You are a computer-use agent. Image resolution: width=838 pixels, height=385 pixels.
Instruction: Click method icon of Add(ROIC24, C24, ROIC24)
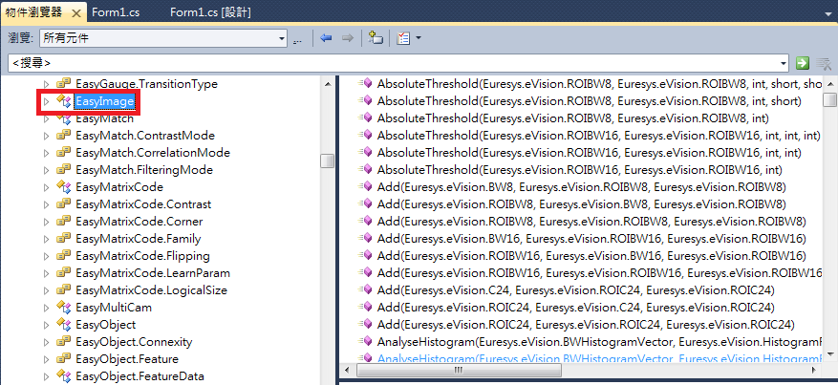pos(366,308)
